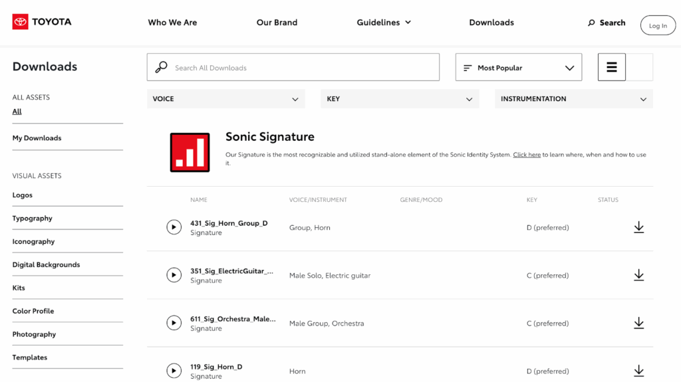Switch to grid view layout
Image resolution: width=681 pixels, height=382 pixels.
[640, 67]
